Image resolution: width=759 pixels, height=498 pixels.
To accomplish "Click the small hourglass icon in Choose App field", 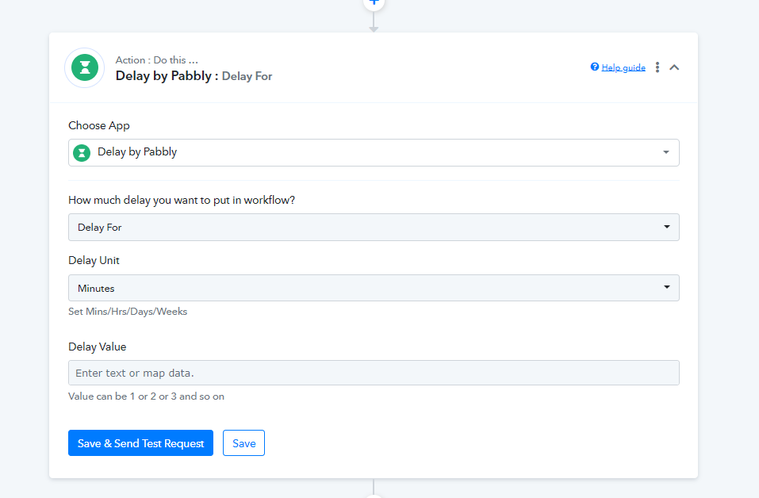I will 82,153.
